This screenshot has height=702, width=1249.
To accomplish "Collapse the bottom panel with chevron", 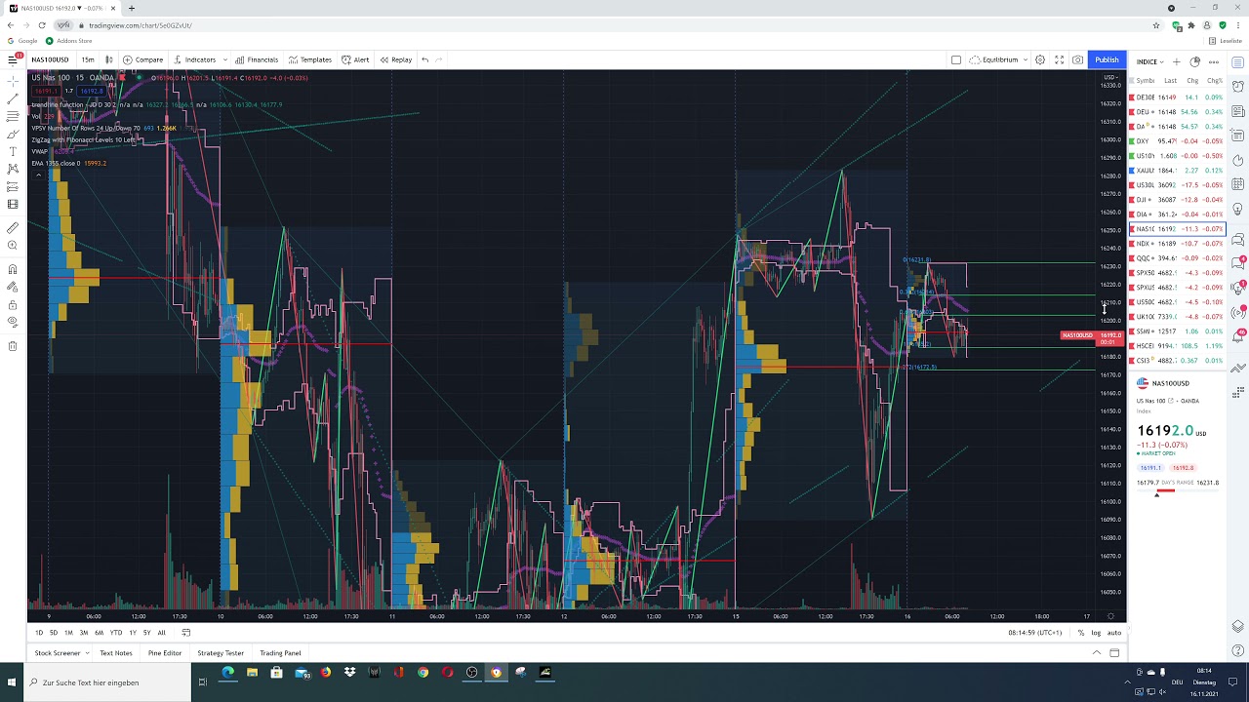I will pos(1097,653).
